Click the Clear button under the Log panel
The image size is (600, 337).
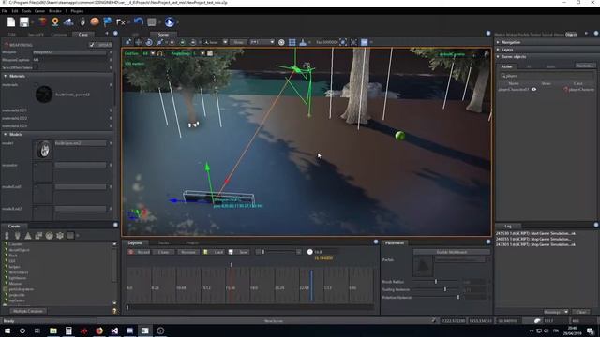(x=581, y=312)
